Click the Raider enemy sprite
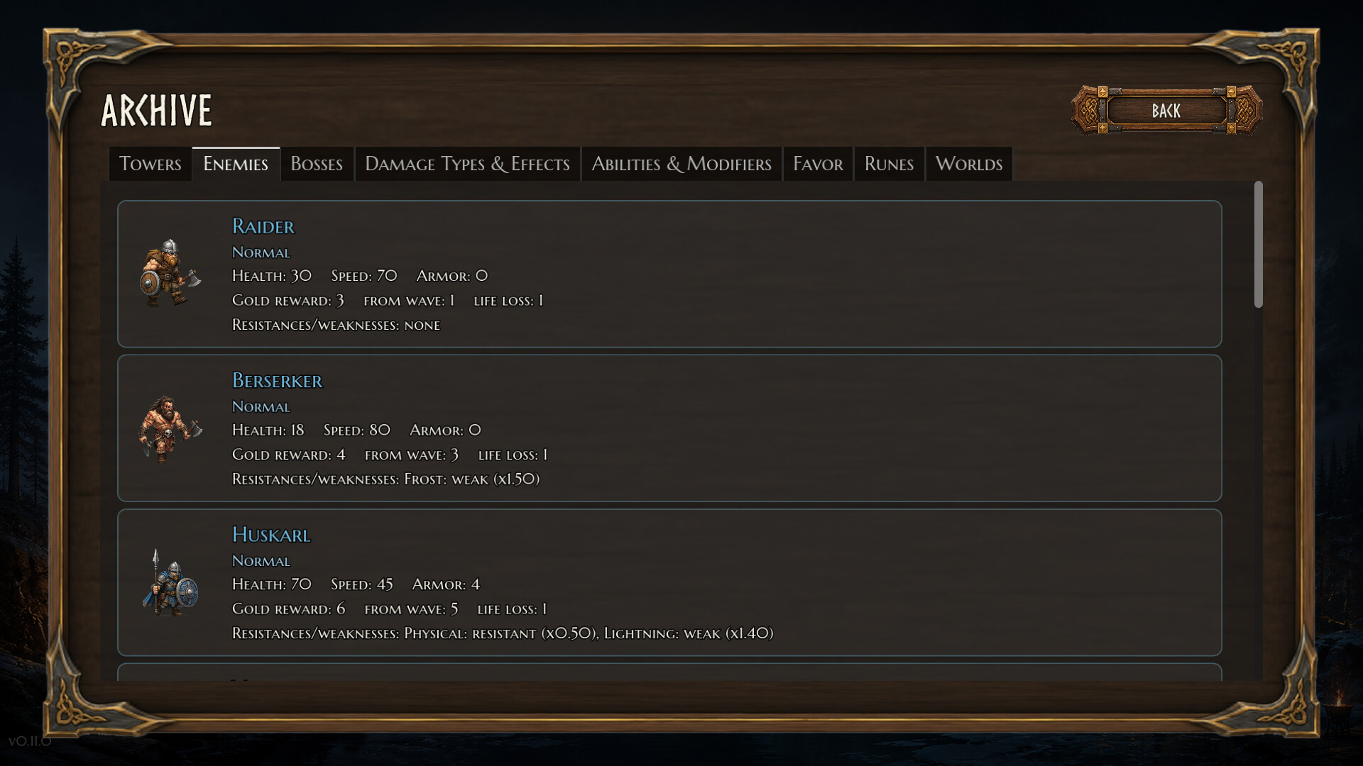The image size is (1363, 766). pyautogui.click(x=170, y=274)
